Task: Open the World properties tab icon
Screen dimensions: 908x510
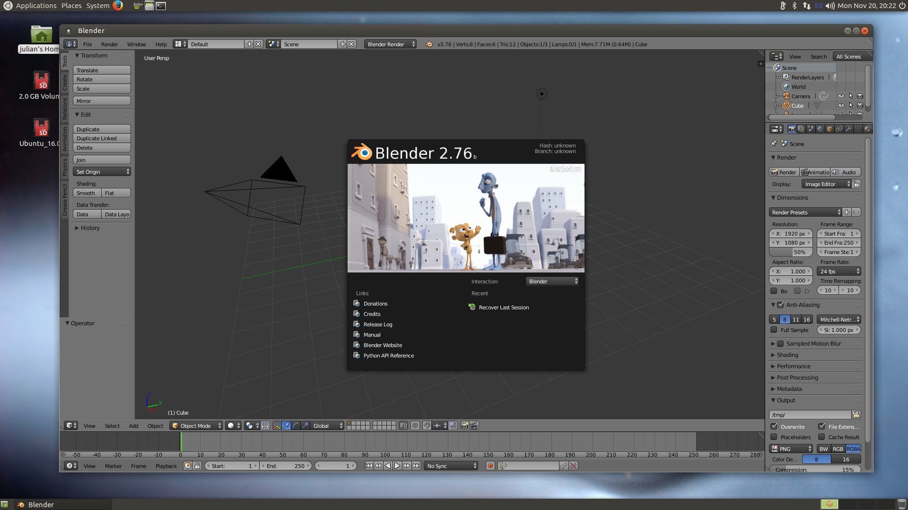Action: coord(820,129)
